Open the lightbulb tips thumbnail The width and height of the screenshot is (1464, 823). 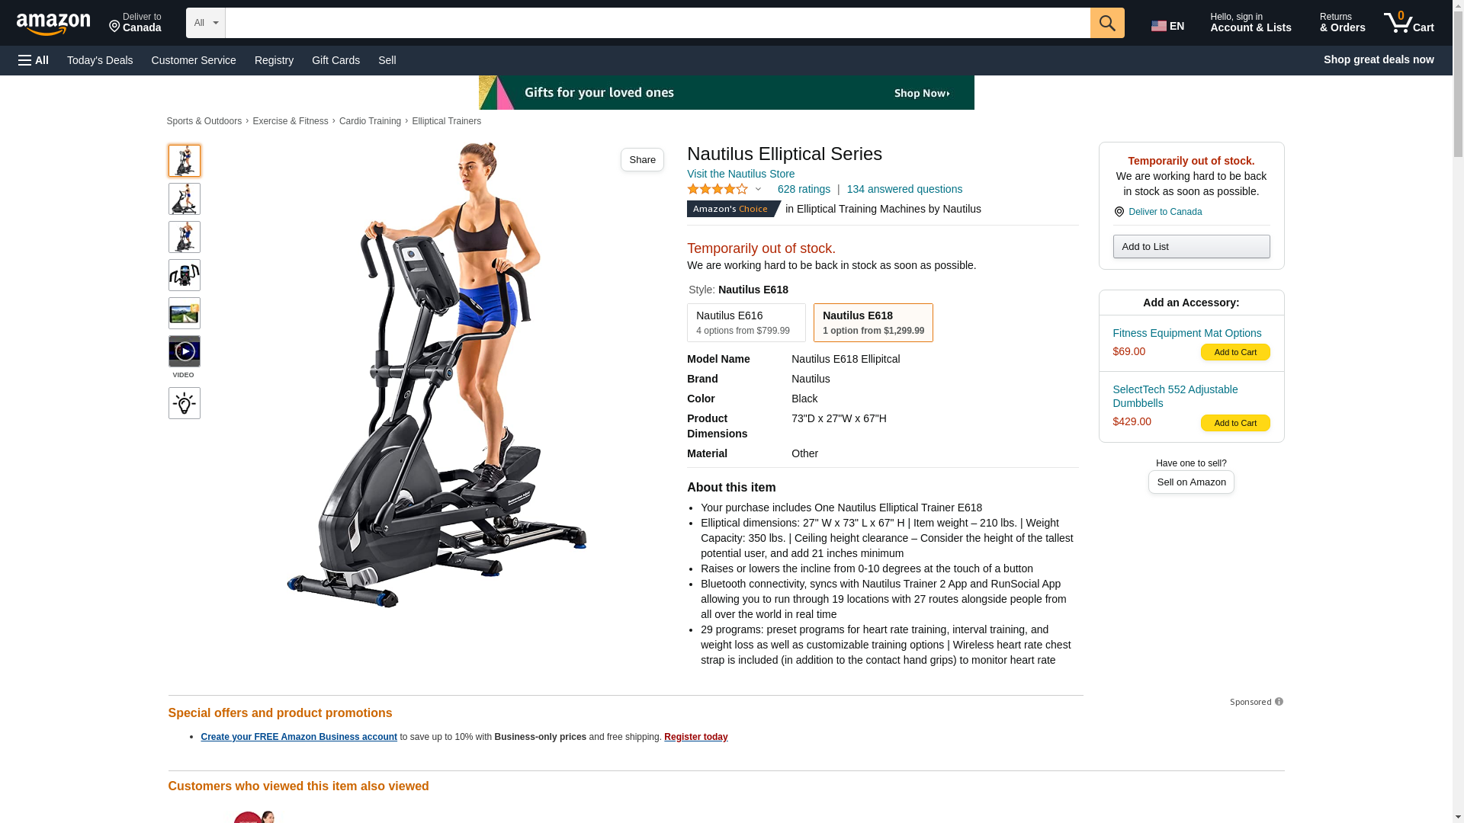click(x=185, y=403)
